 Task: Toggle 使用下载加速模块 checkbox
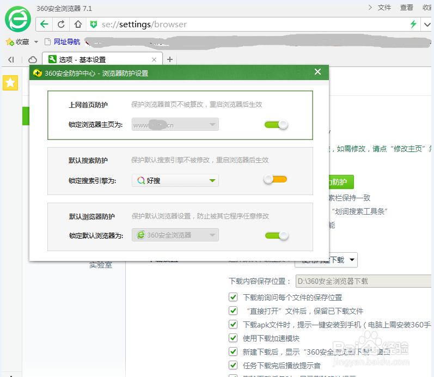233,338
